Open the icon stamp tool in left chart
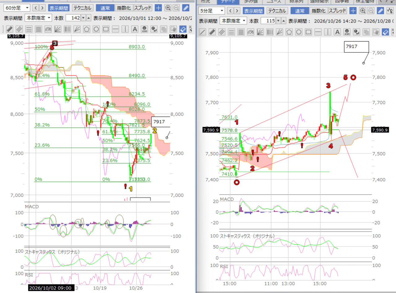396x293 pixels. coord(144,29)
